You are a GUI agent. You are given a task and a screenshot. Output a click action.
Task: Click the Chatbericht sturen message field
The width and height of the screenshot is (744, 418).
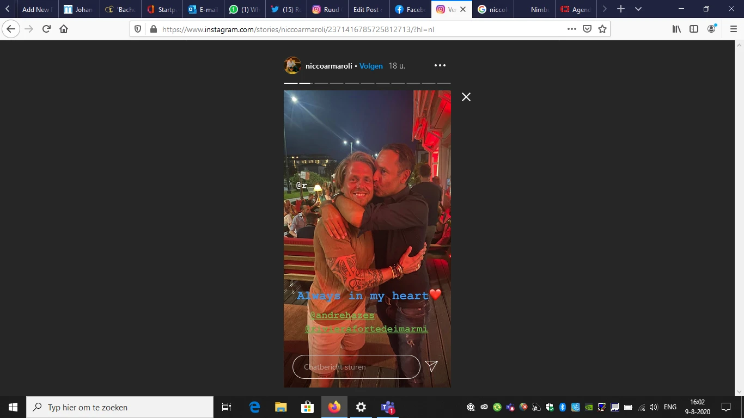(x=356, y=367)
